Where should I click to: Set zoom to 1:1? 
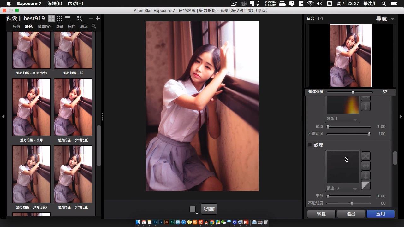tap(320, 19)
